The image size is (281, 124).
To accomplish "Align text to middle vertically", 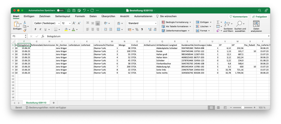I will [x=93, y=23].
